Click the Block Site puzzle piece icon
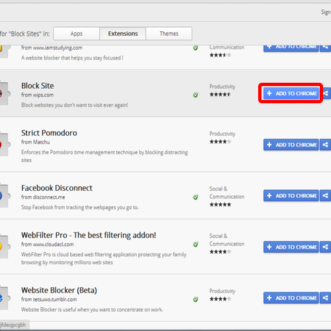 (x=5, y=93)
